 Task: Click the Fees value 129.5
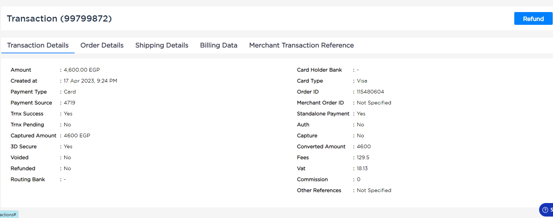[x=363, y=157]
